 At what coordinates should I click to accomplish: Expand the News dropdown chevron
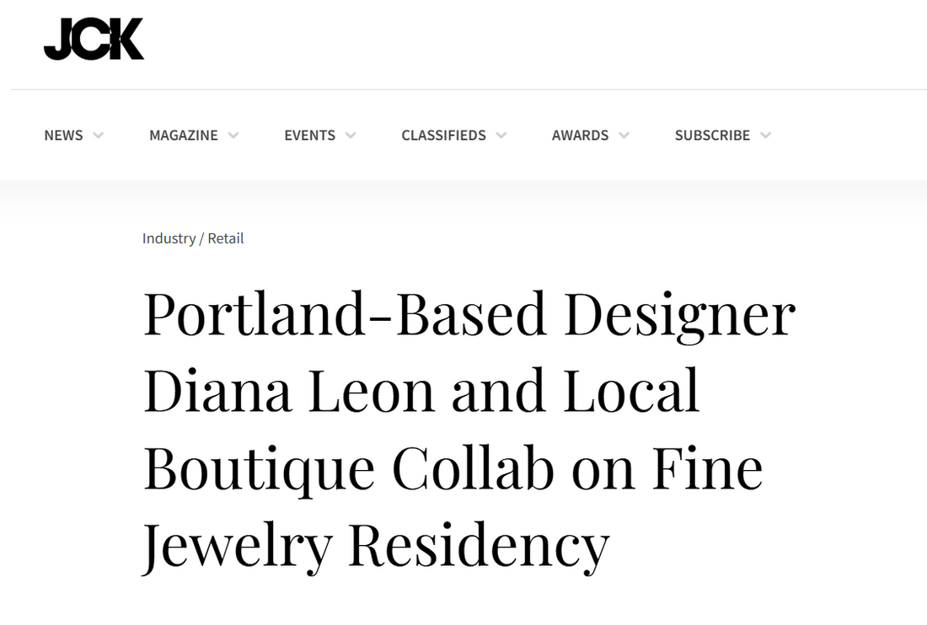tap(99, 135)
